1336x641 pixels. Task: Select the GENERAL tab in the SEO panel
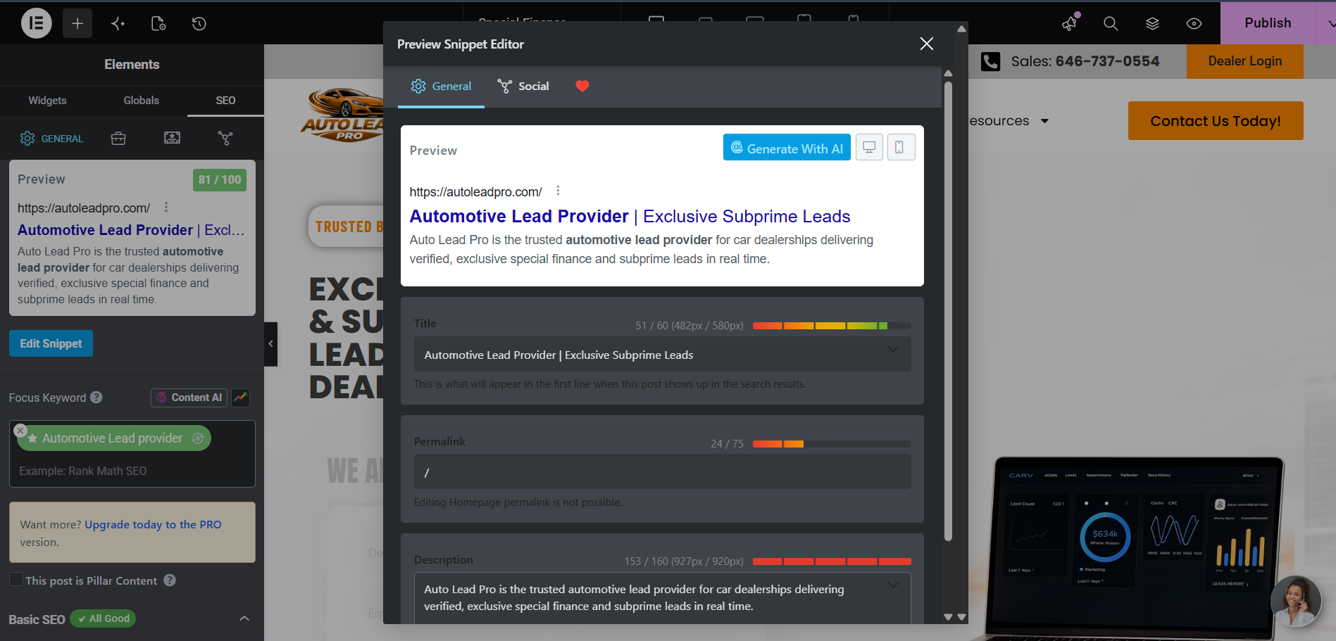pos(51,139)
